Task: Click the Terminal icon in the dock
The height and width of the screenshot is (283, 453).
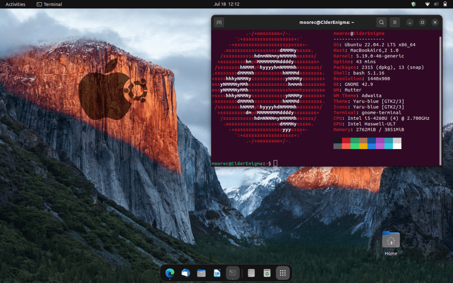Action: point(232,273)
